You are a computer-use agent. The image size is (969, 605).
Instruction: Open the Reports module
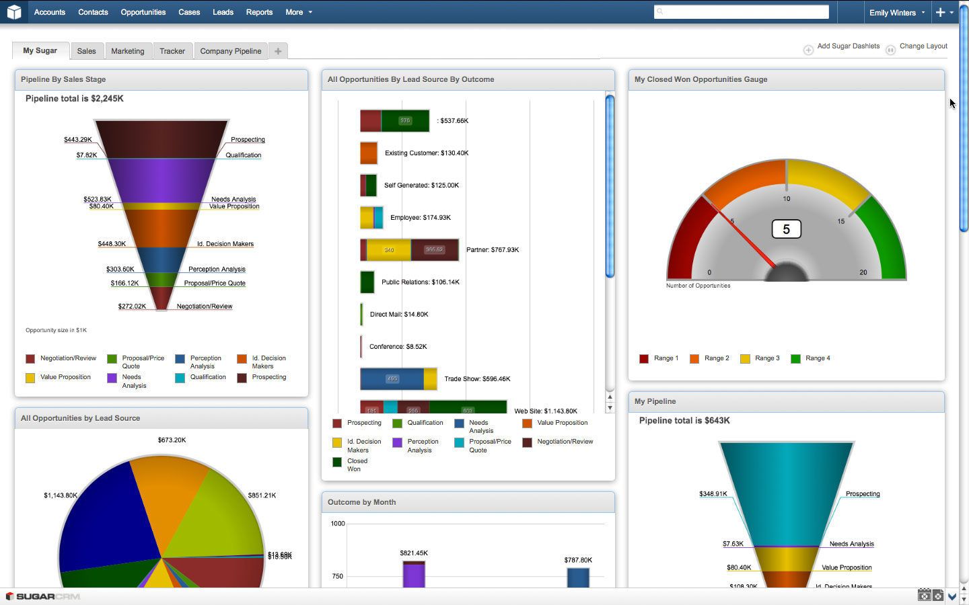coord(259,12)
